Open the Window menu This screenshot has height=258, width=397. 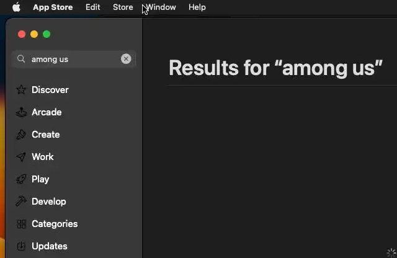(x=161, y=7)
